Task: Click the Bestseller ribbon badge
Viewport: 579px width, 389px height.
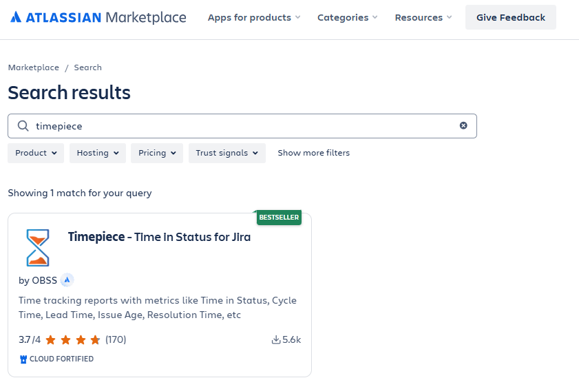Action: click(279, 218)
